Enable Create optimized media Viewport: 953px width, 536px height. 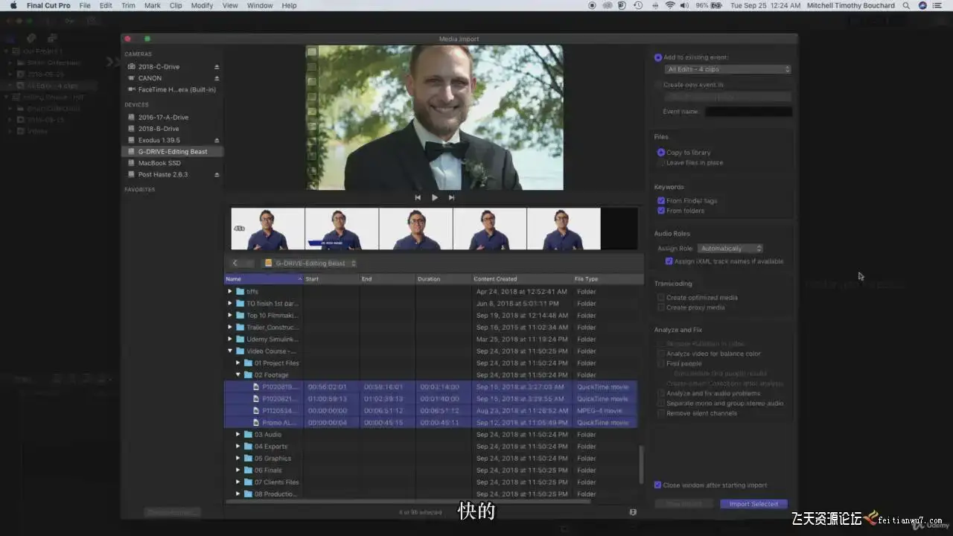pos(660,298)
